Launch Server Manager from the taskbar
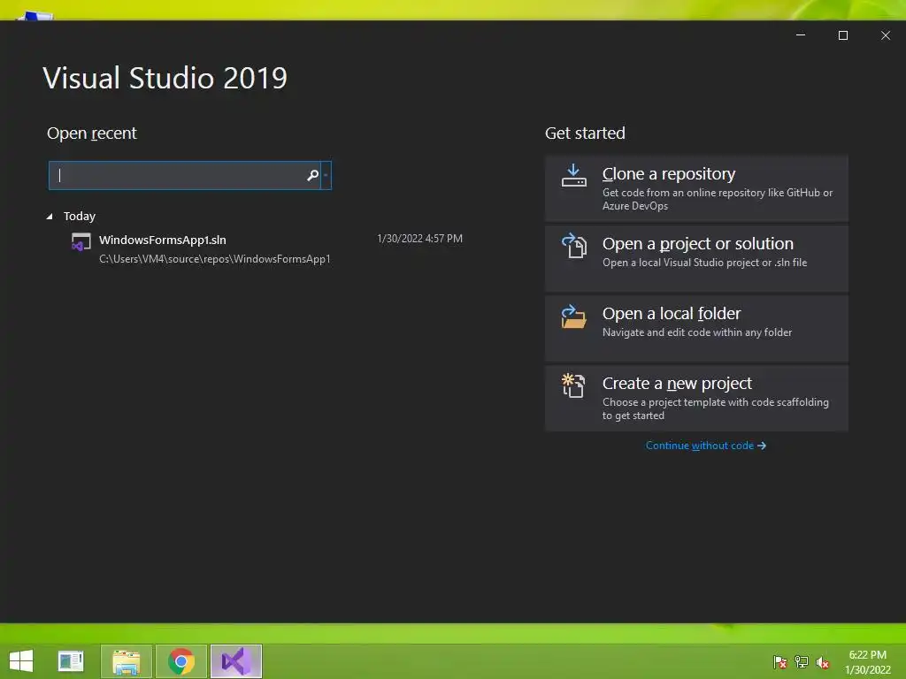This screenshot has width=906, height=679. 71,661
